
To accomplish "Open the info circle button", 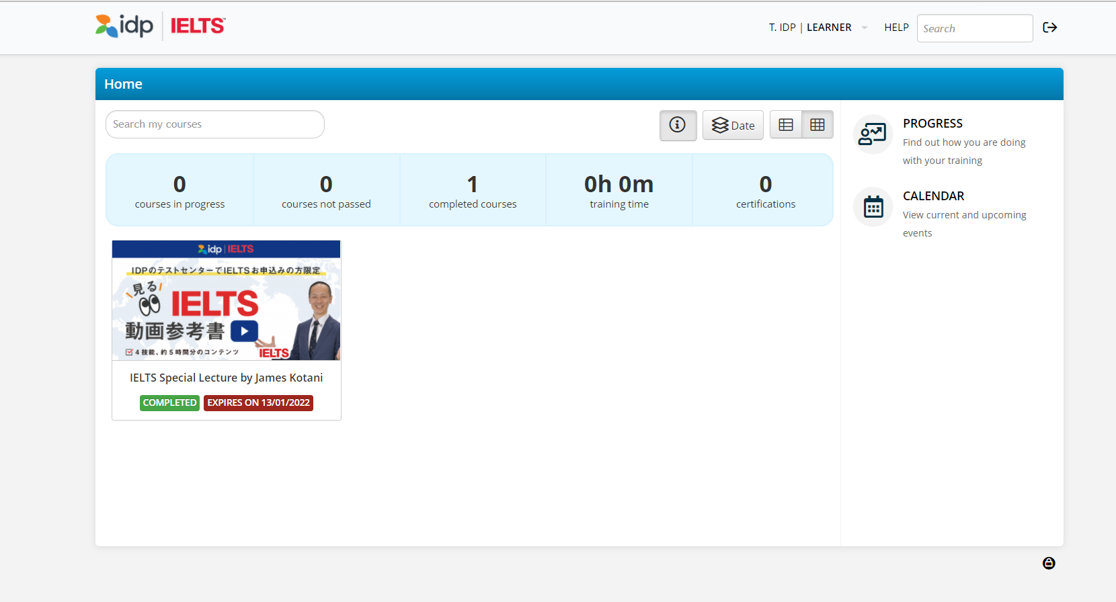I will [x=678, y=125].
